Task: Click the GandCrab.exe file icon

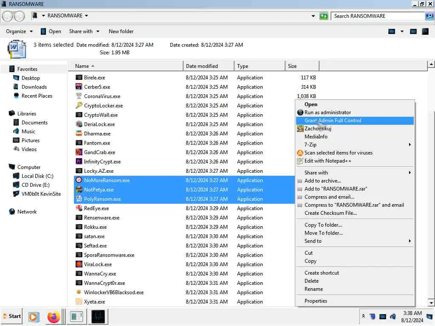Action: [x=79, y=152]
